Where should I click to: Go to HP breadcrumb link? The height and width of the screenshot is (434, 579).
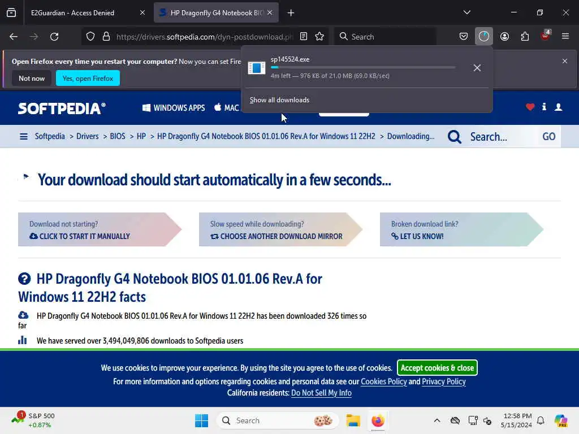tap(141, 136)
